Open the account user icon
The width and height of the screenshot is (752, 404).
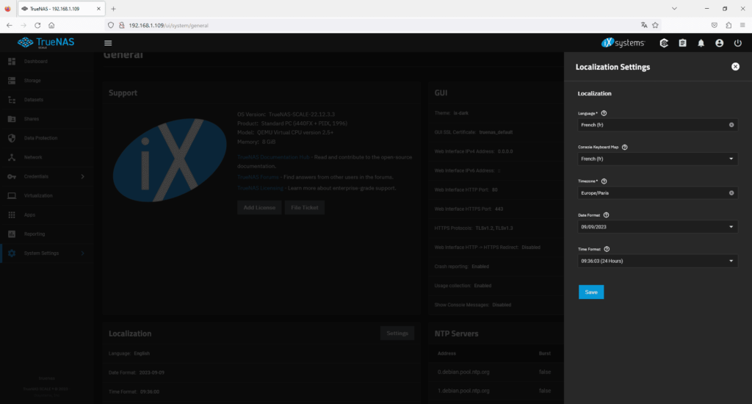point(719,43)
